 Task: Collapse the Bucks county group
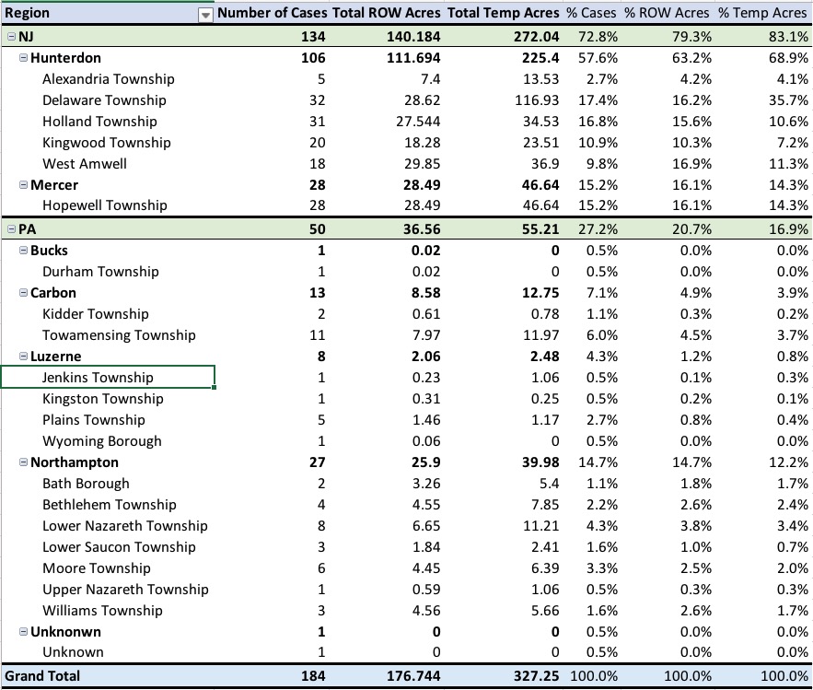pyautogui.click(x=24, y=250)
